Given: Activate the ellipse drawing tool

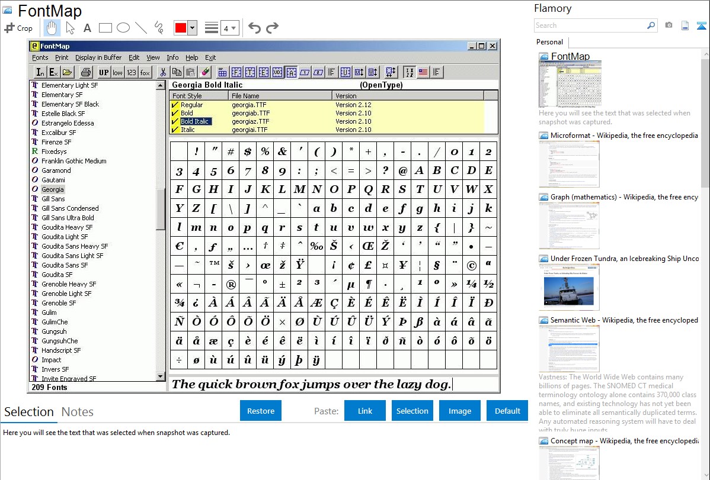Looking at the screenshot, I should click(x=123, y=28).
